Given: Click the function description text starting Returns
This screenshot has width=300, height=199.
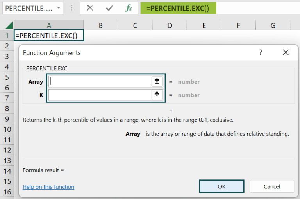Looking at the screenshot, I should (128, 120).
